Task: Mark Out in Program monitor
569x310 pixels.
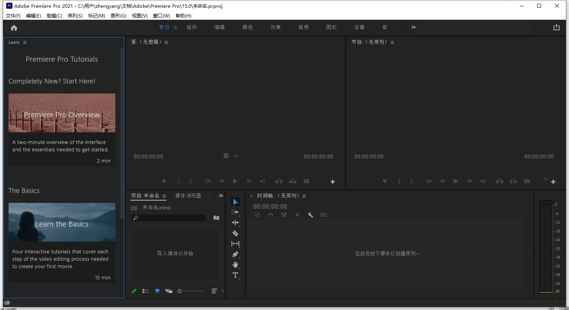Action: 411,181
